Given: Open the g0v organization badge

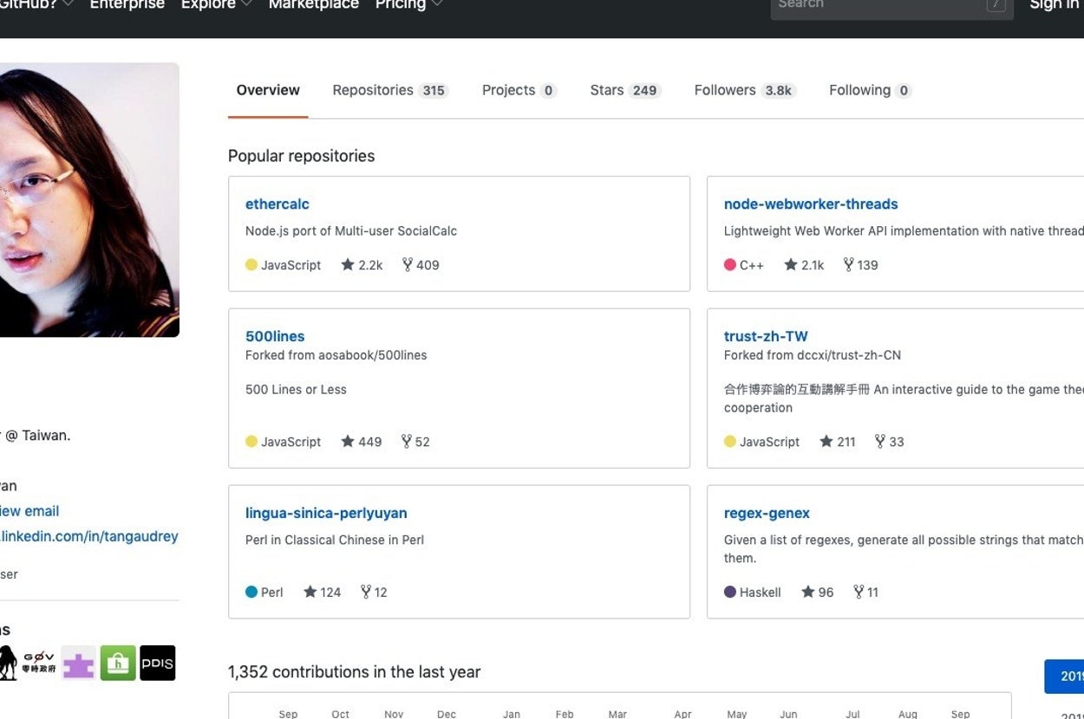Looking at the screenshot, I should point(39,663).
